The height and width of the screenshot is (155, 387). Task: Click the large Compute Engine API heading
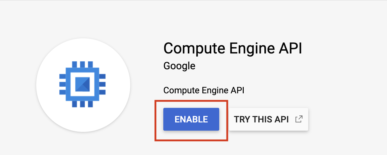232,48
